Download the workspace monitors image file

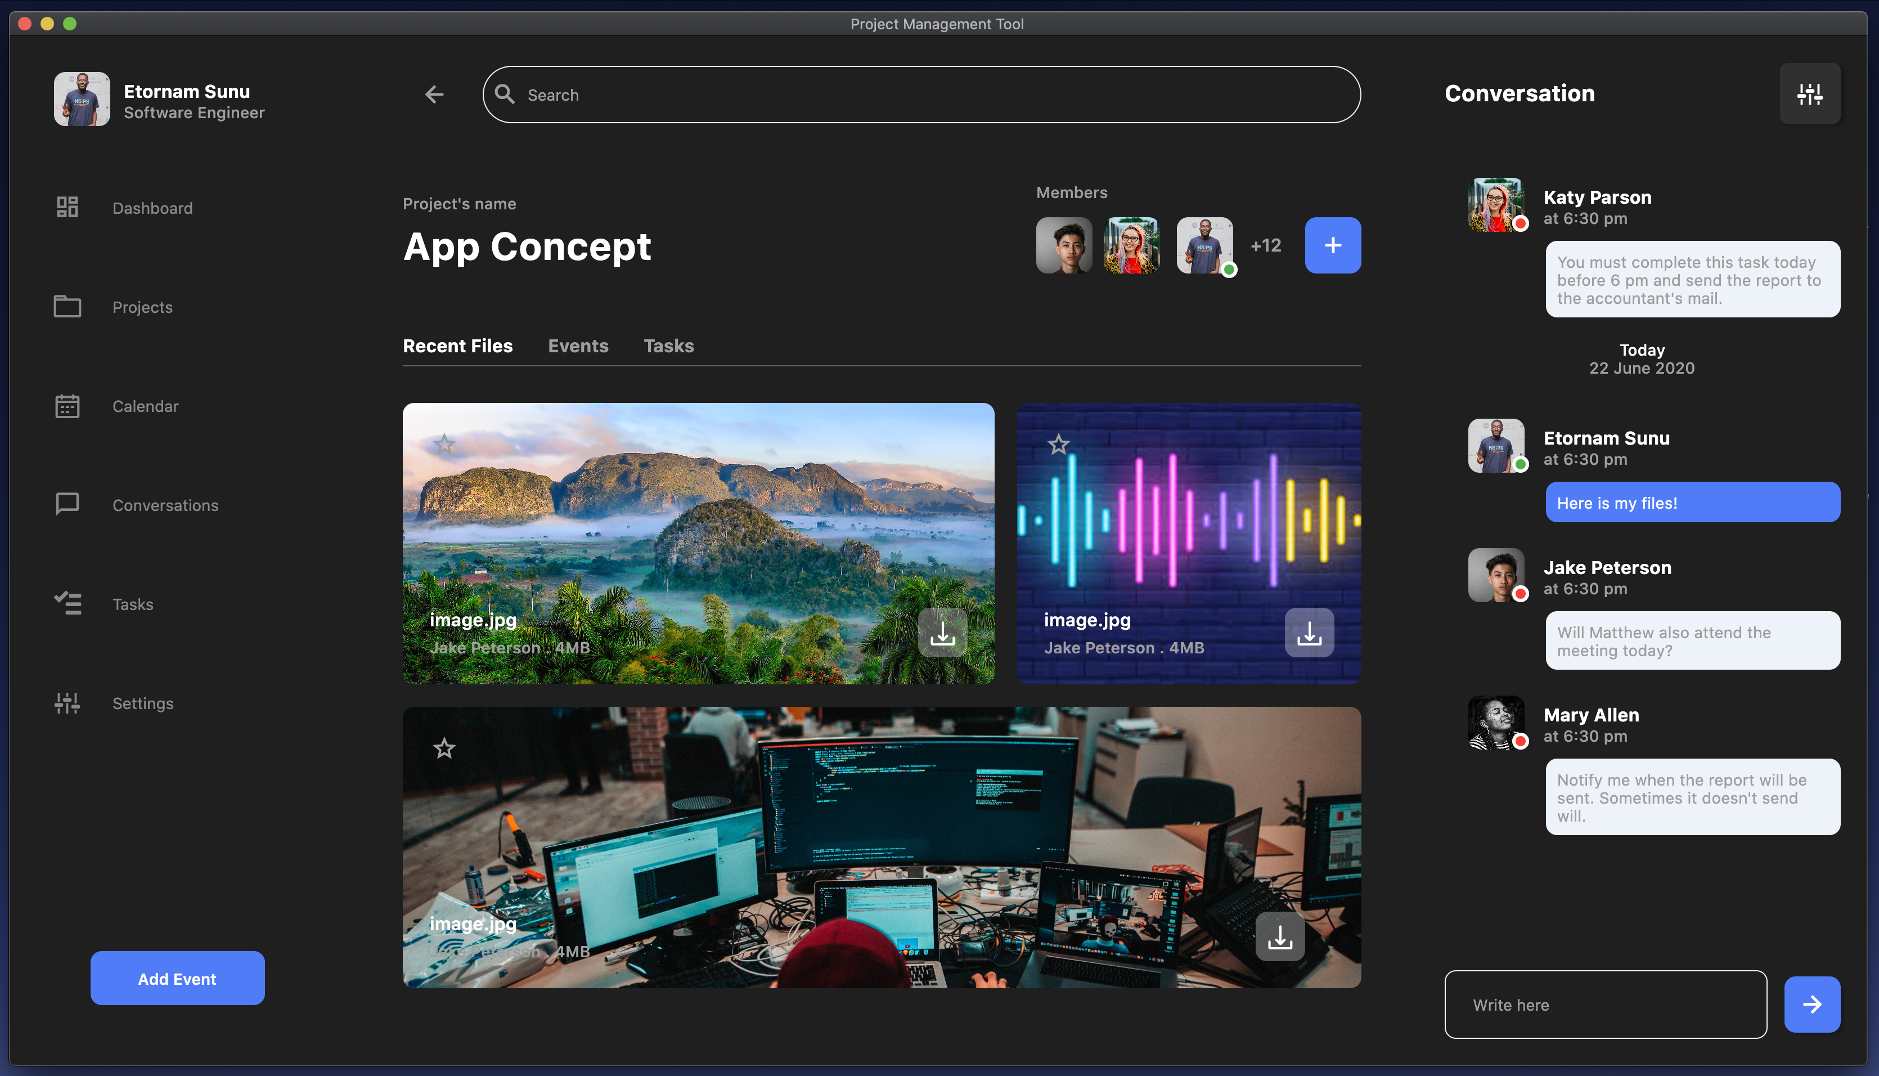coord(1279,937)
